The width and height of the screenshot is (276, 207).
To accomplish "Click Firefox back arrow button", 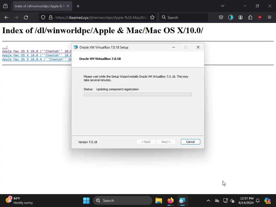I will pos(6,18).
